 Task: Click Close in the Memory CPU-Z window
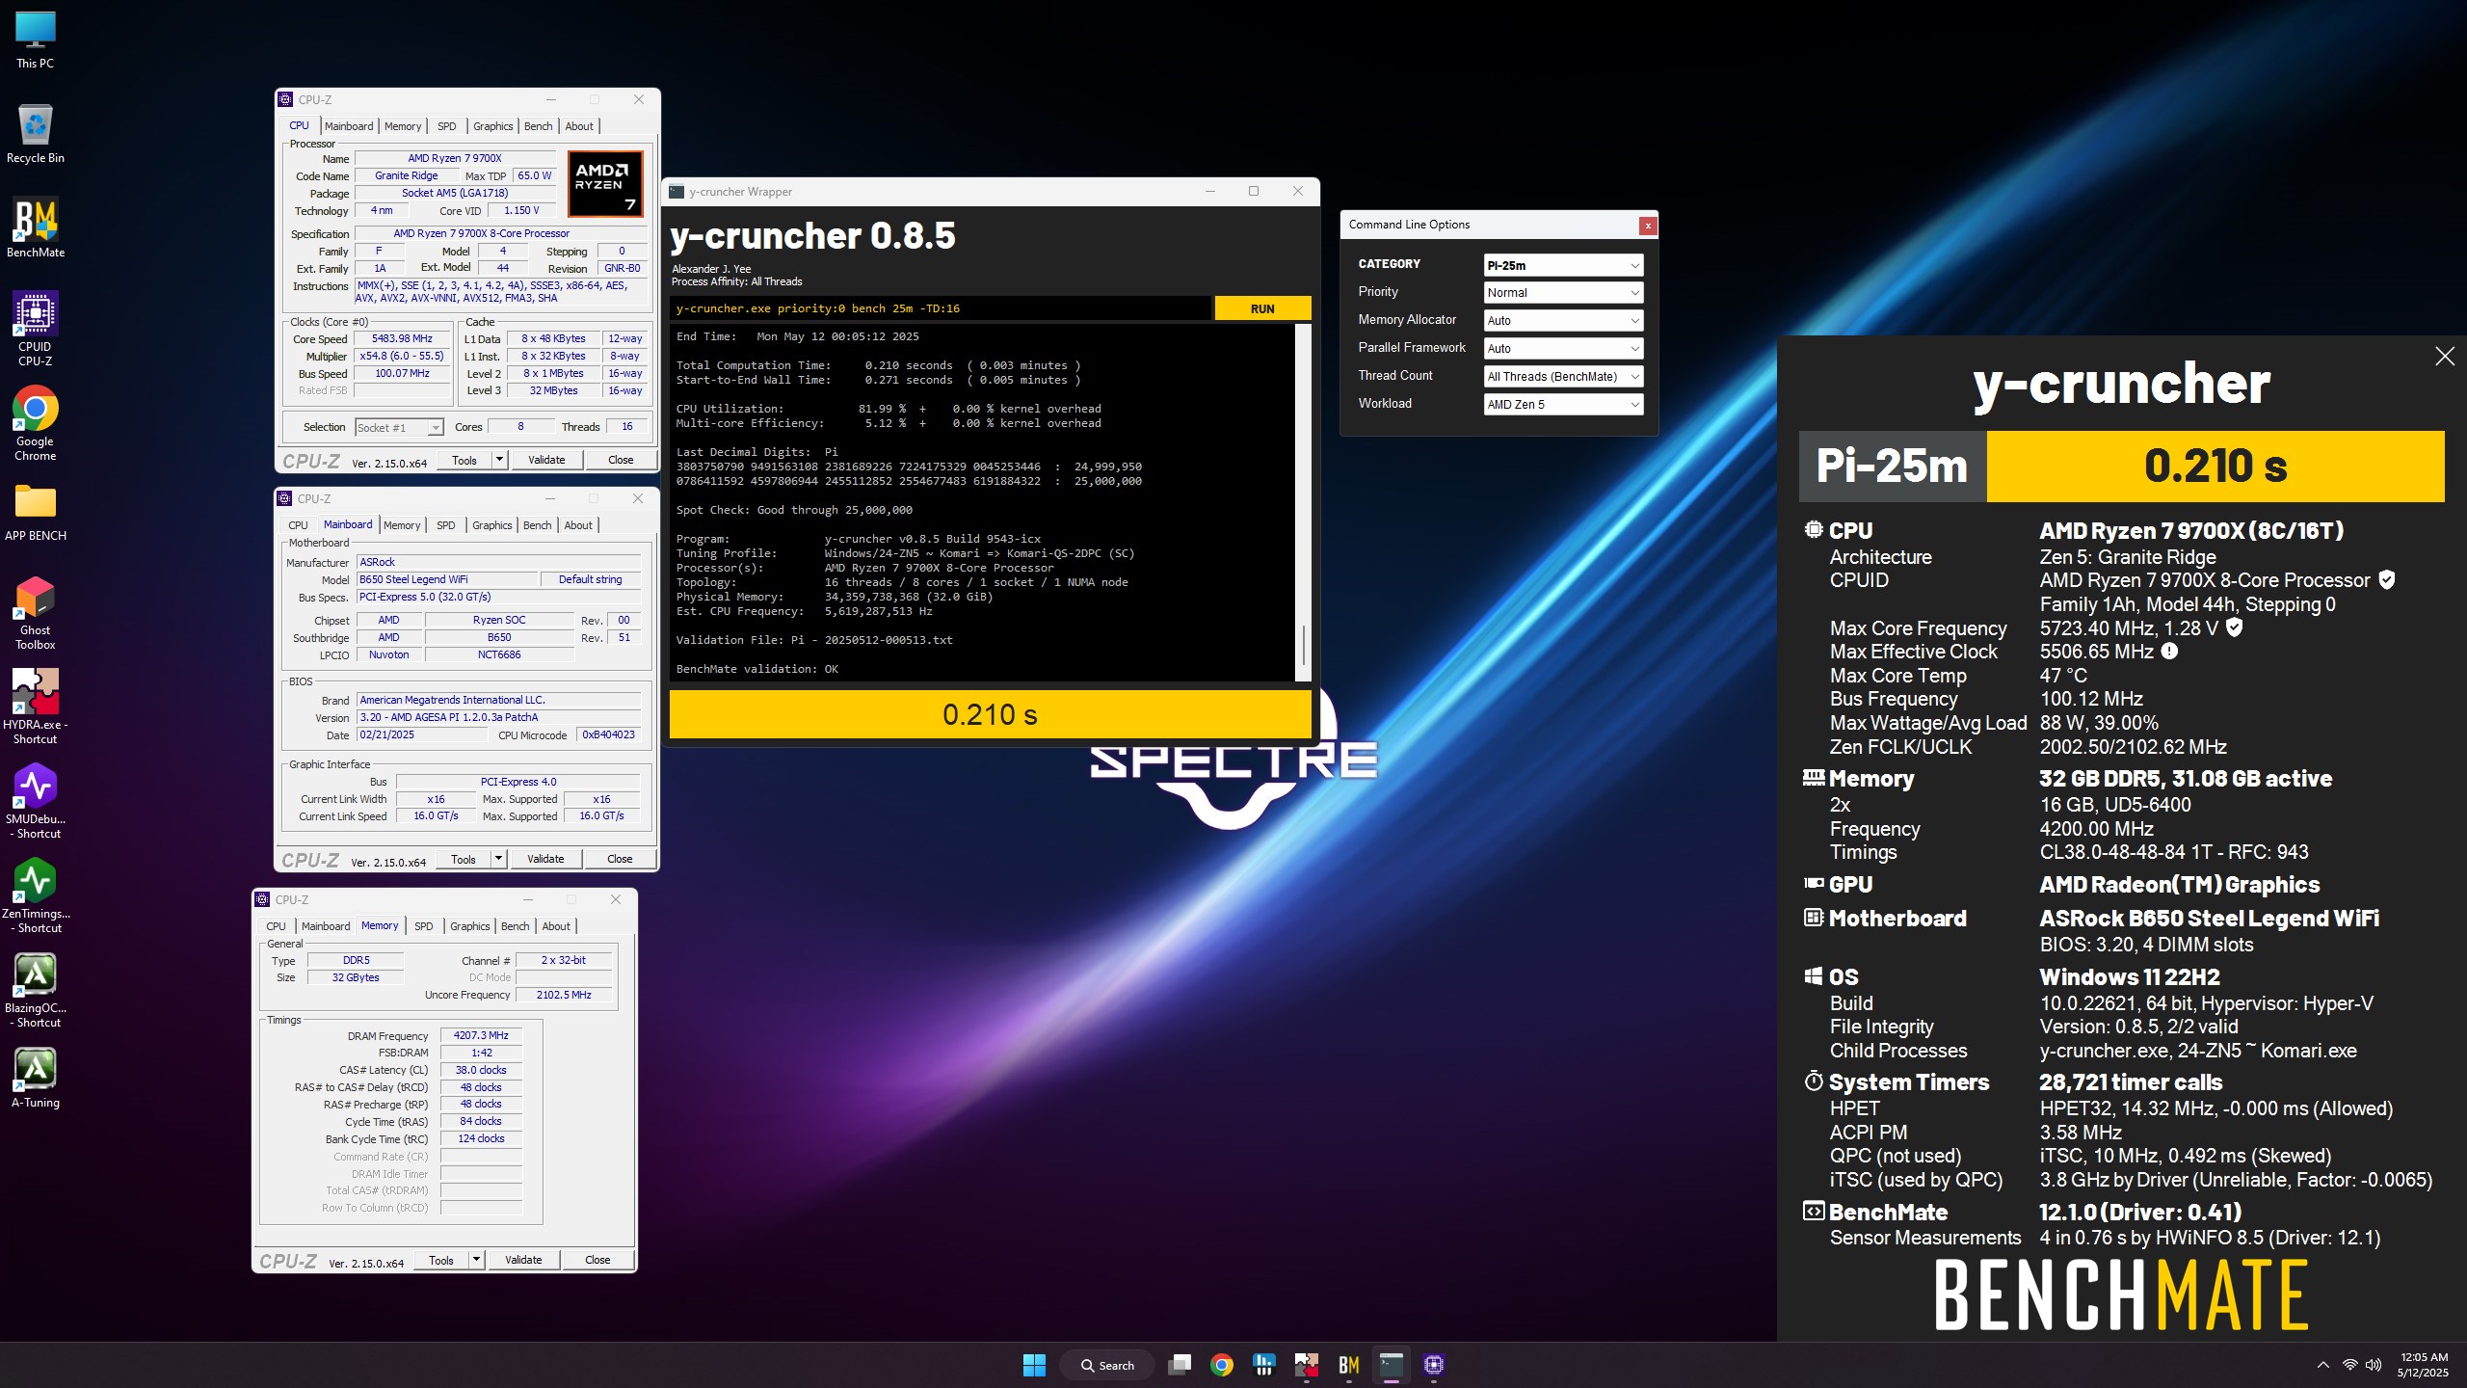point(597,1261)
